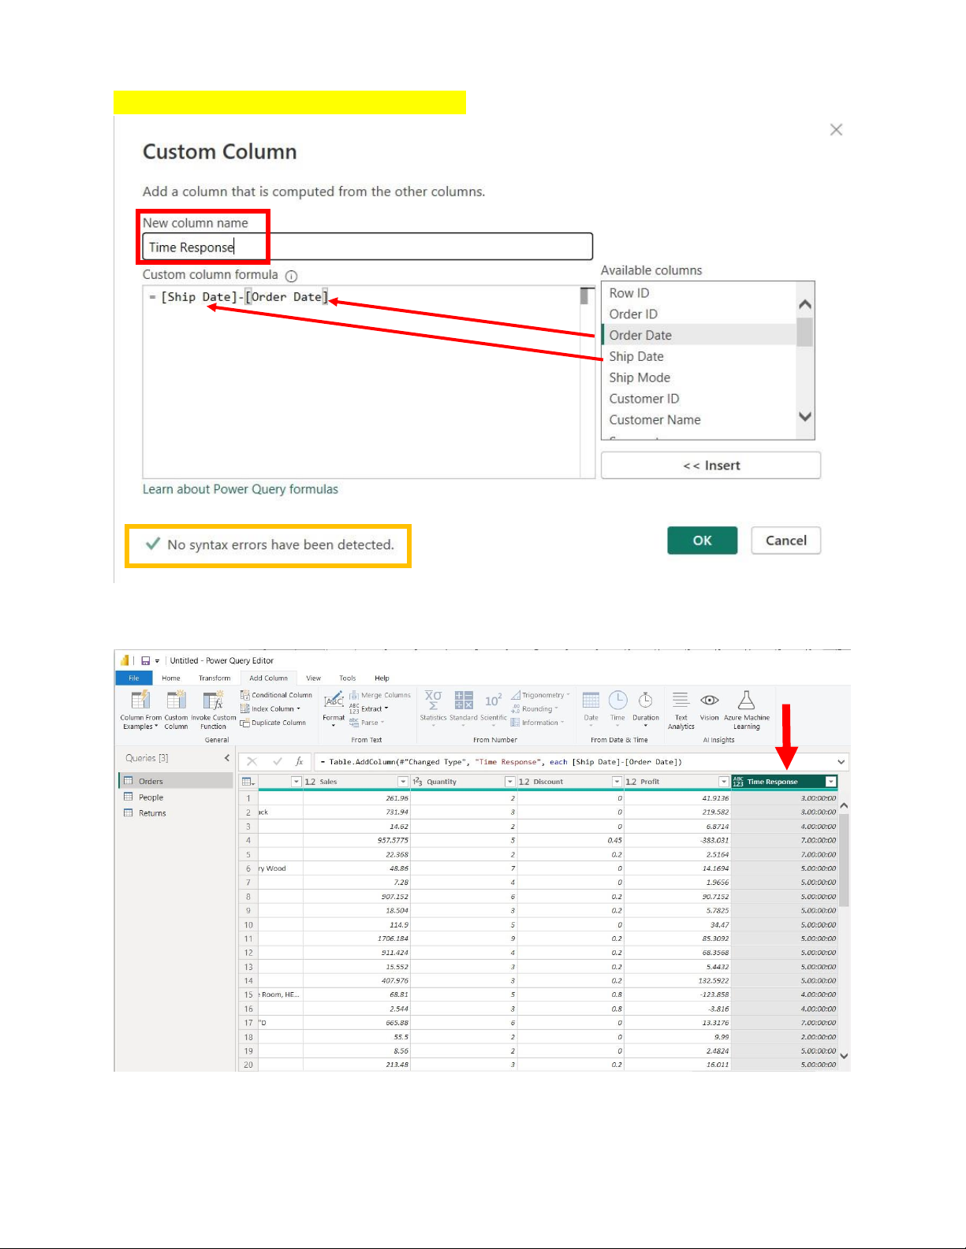
Task: Expand the formula bar chevron
Action: pos(841,762)
